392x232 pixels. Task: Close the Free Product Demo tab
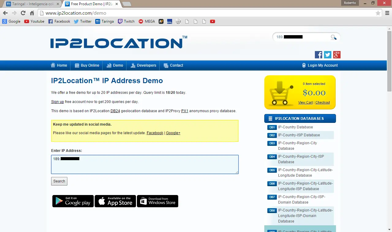[117, 4]
